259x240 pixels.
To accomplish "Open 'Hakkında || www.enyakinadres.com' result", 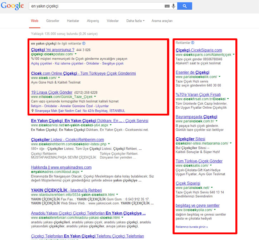I will (x=61, y=167).
